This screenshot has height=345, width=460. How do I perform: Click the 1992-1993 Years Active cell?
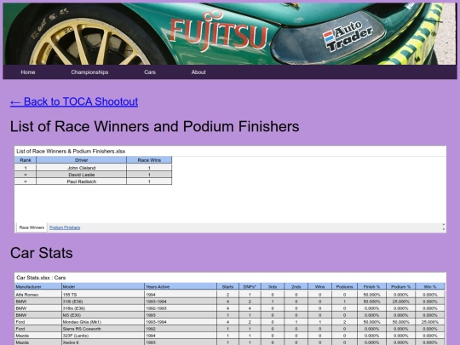pyautogui.click(x=181, y=308)
